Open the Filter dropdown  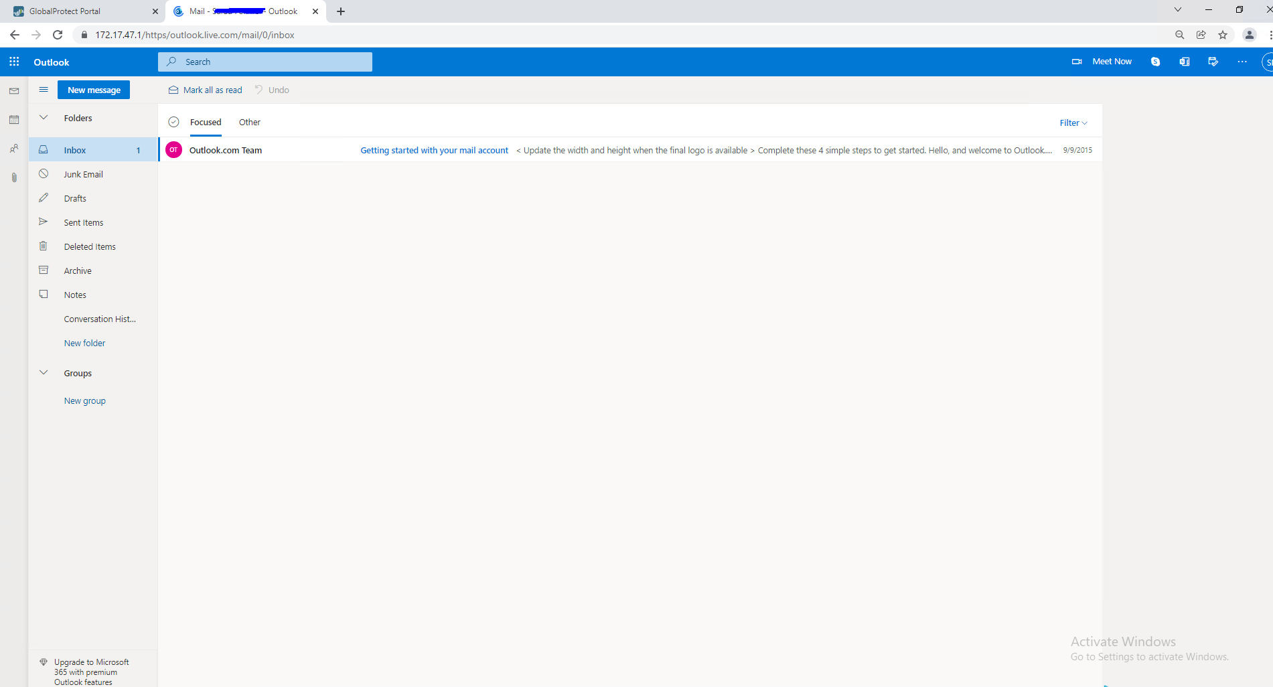[x=1072, y=123]
